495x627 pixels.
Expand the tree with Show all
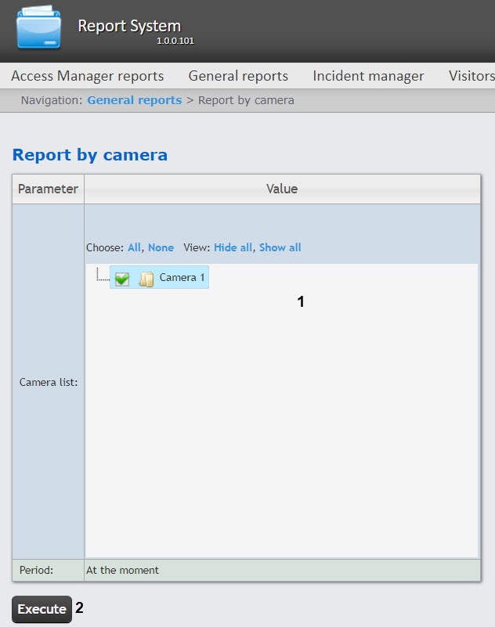[x=280, y=247]
